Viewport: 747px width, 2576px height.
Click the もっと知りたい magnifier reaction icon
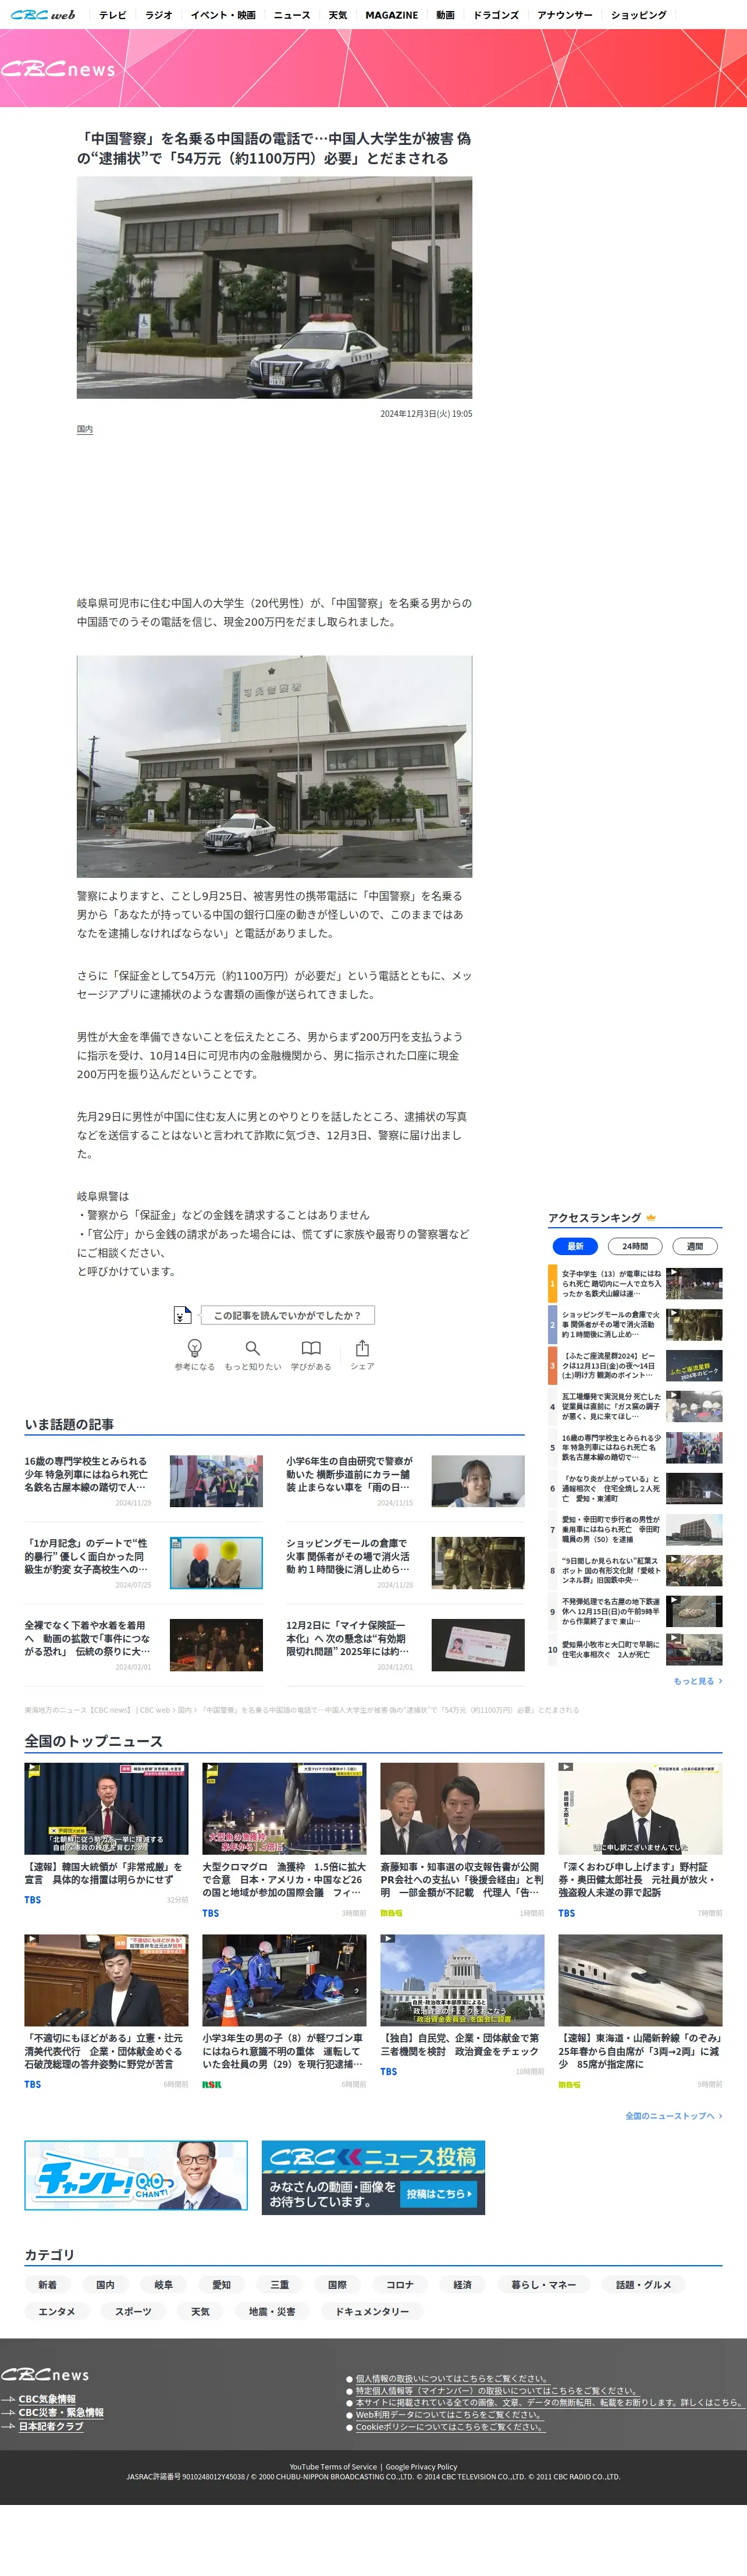point(253,1348)
